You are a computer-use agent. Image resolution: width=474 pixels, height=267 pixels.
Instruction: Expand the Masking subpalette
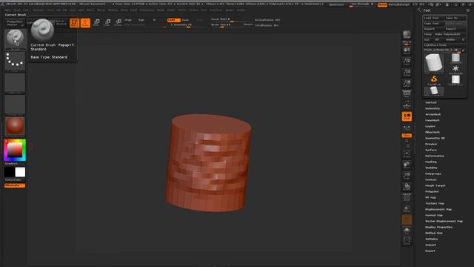point(431,162)
